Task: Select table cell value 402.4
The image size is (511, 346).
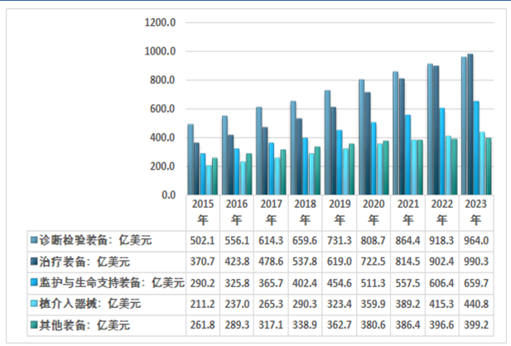Action: (x=305, y=283)
